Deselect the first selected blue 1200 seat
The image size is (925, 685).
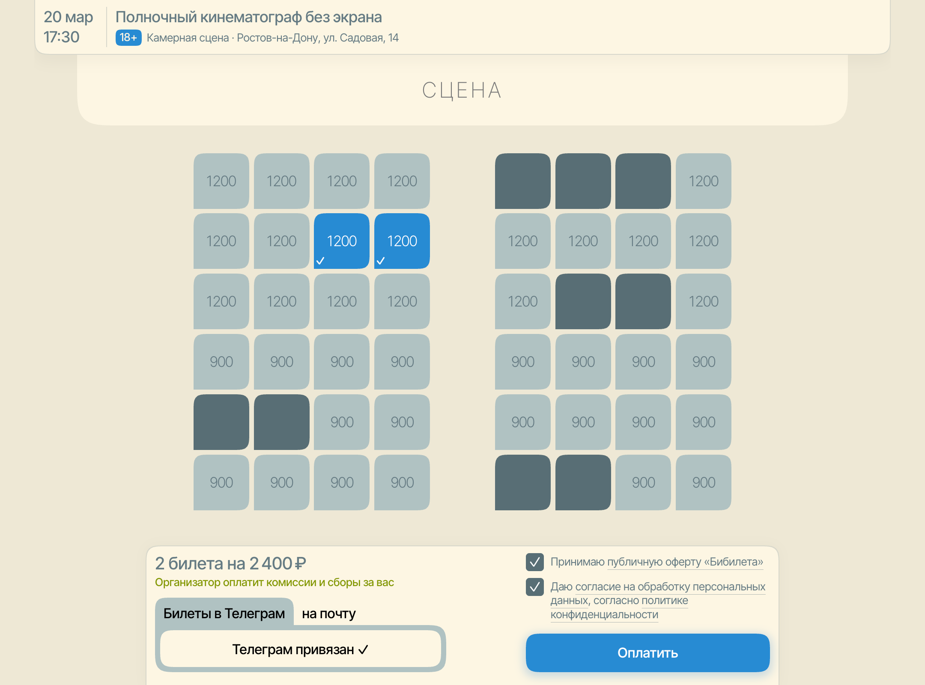pos(341,241)
